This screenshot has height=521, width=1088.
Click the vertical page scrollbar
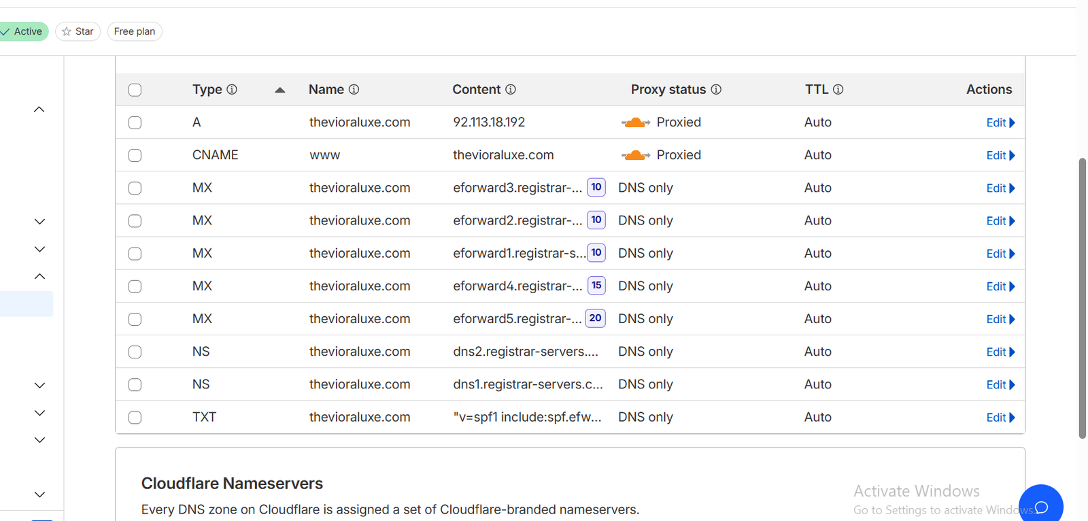1082,299
